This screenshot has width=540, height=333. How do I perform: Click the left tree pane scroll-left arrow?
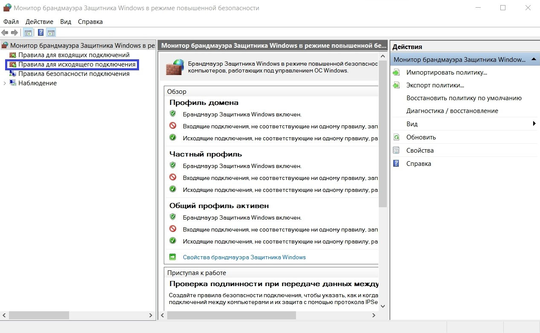(4, 316)
